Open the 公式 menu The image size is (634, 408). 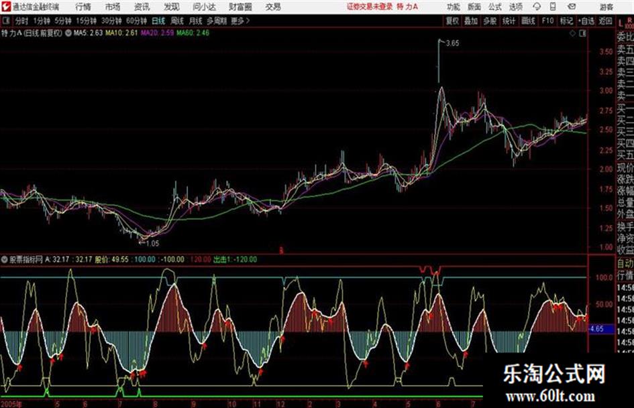(495, 7)
